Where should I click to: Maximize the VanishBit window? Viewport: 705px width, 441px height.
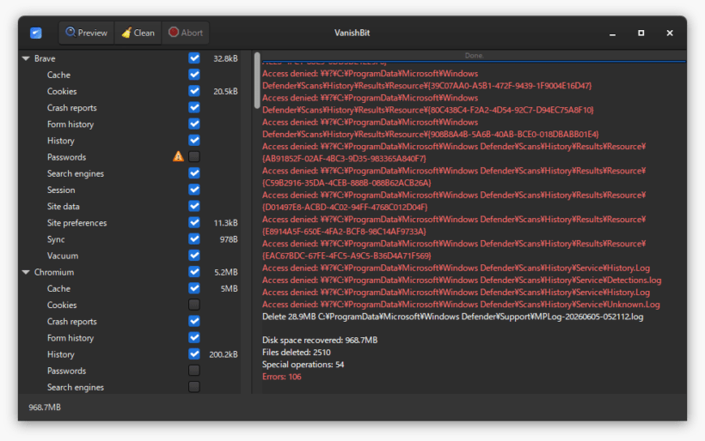pyautogui.click(x=641, y=33)
